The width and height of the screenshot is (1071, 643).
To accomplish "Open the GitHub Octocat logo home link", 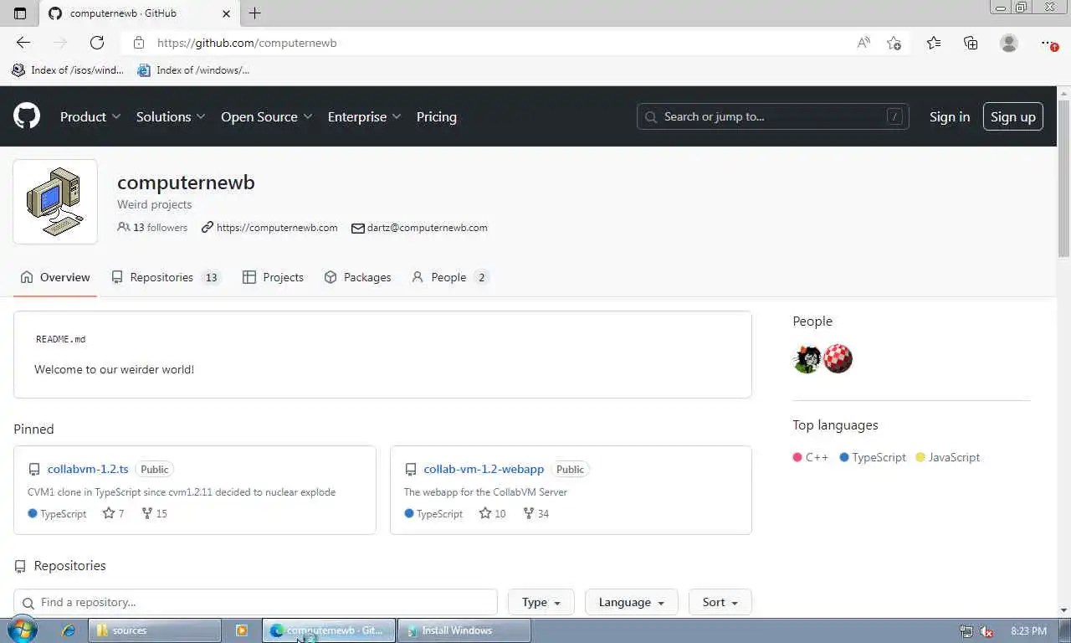I will click(27, 116).
